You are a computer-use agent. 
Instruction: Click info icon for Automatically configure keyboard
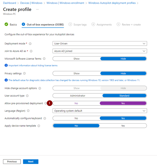click(x=45, y=118)
